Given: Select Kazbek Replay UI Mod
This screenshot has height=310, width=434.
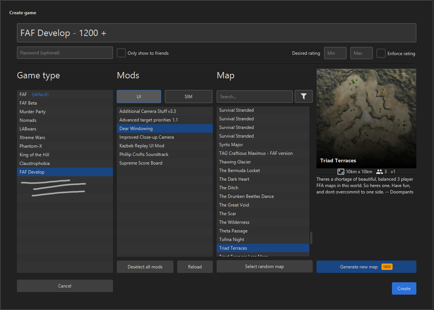Looking at the screenshot, I should point(165,145).
